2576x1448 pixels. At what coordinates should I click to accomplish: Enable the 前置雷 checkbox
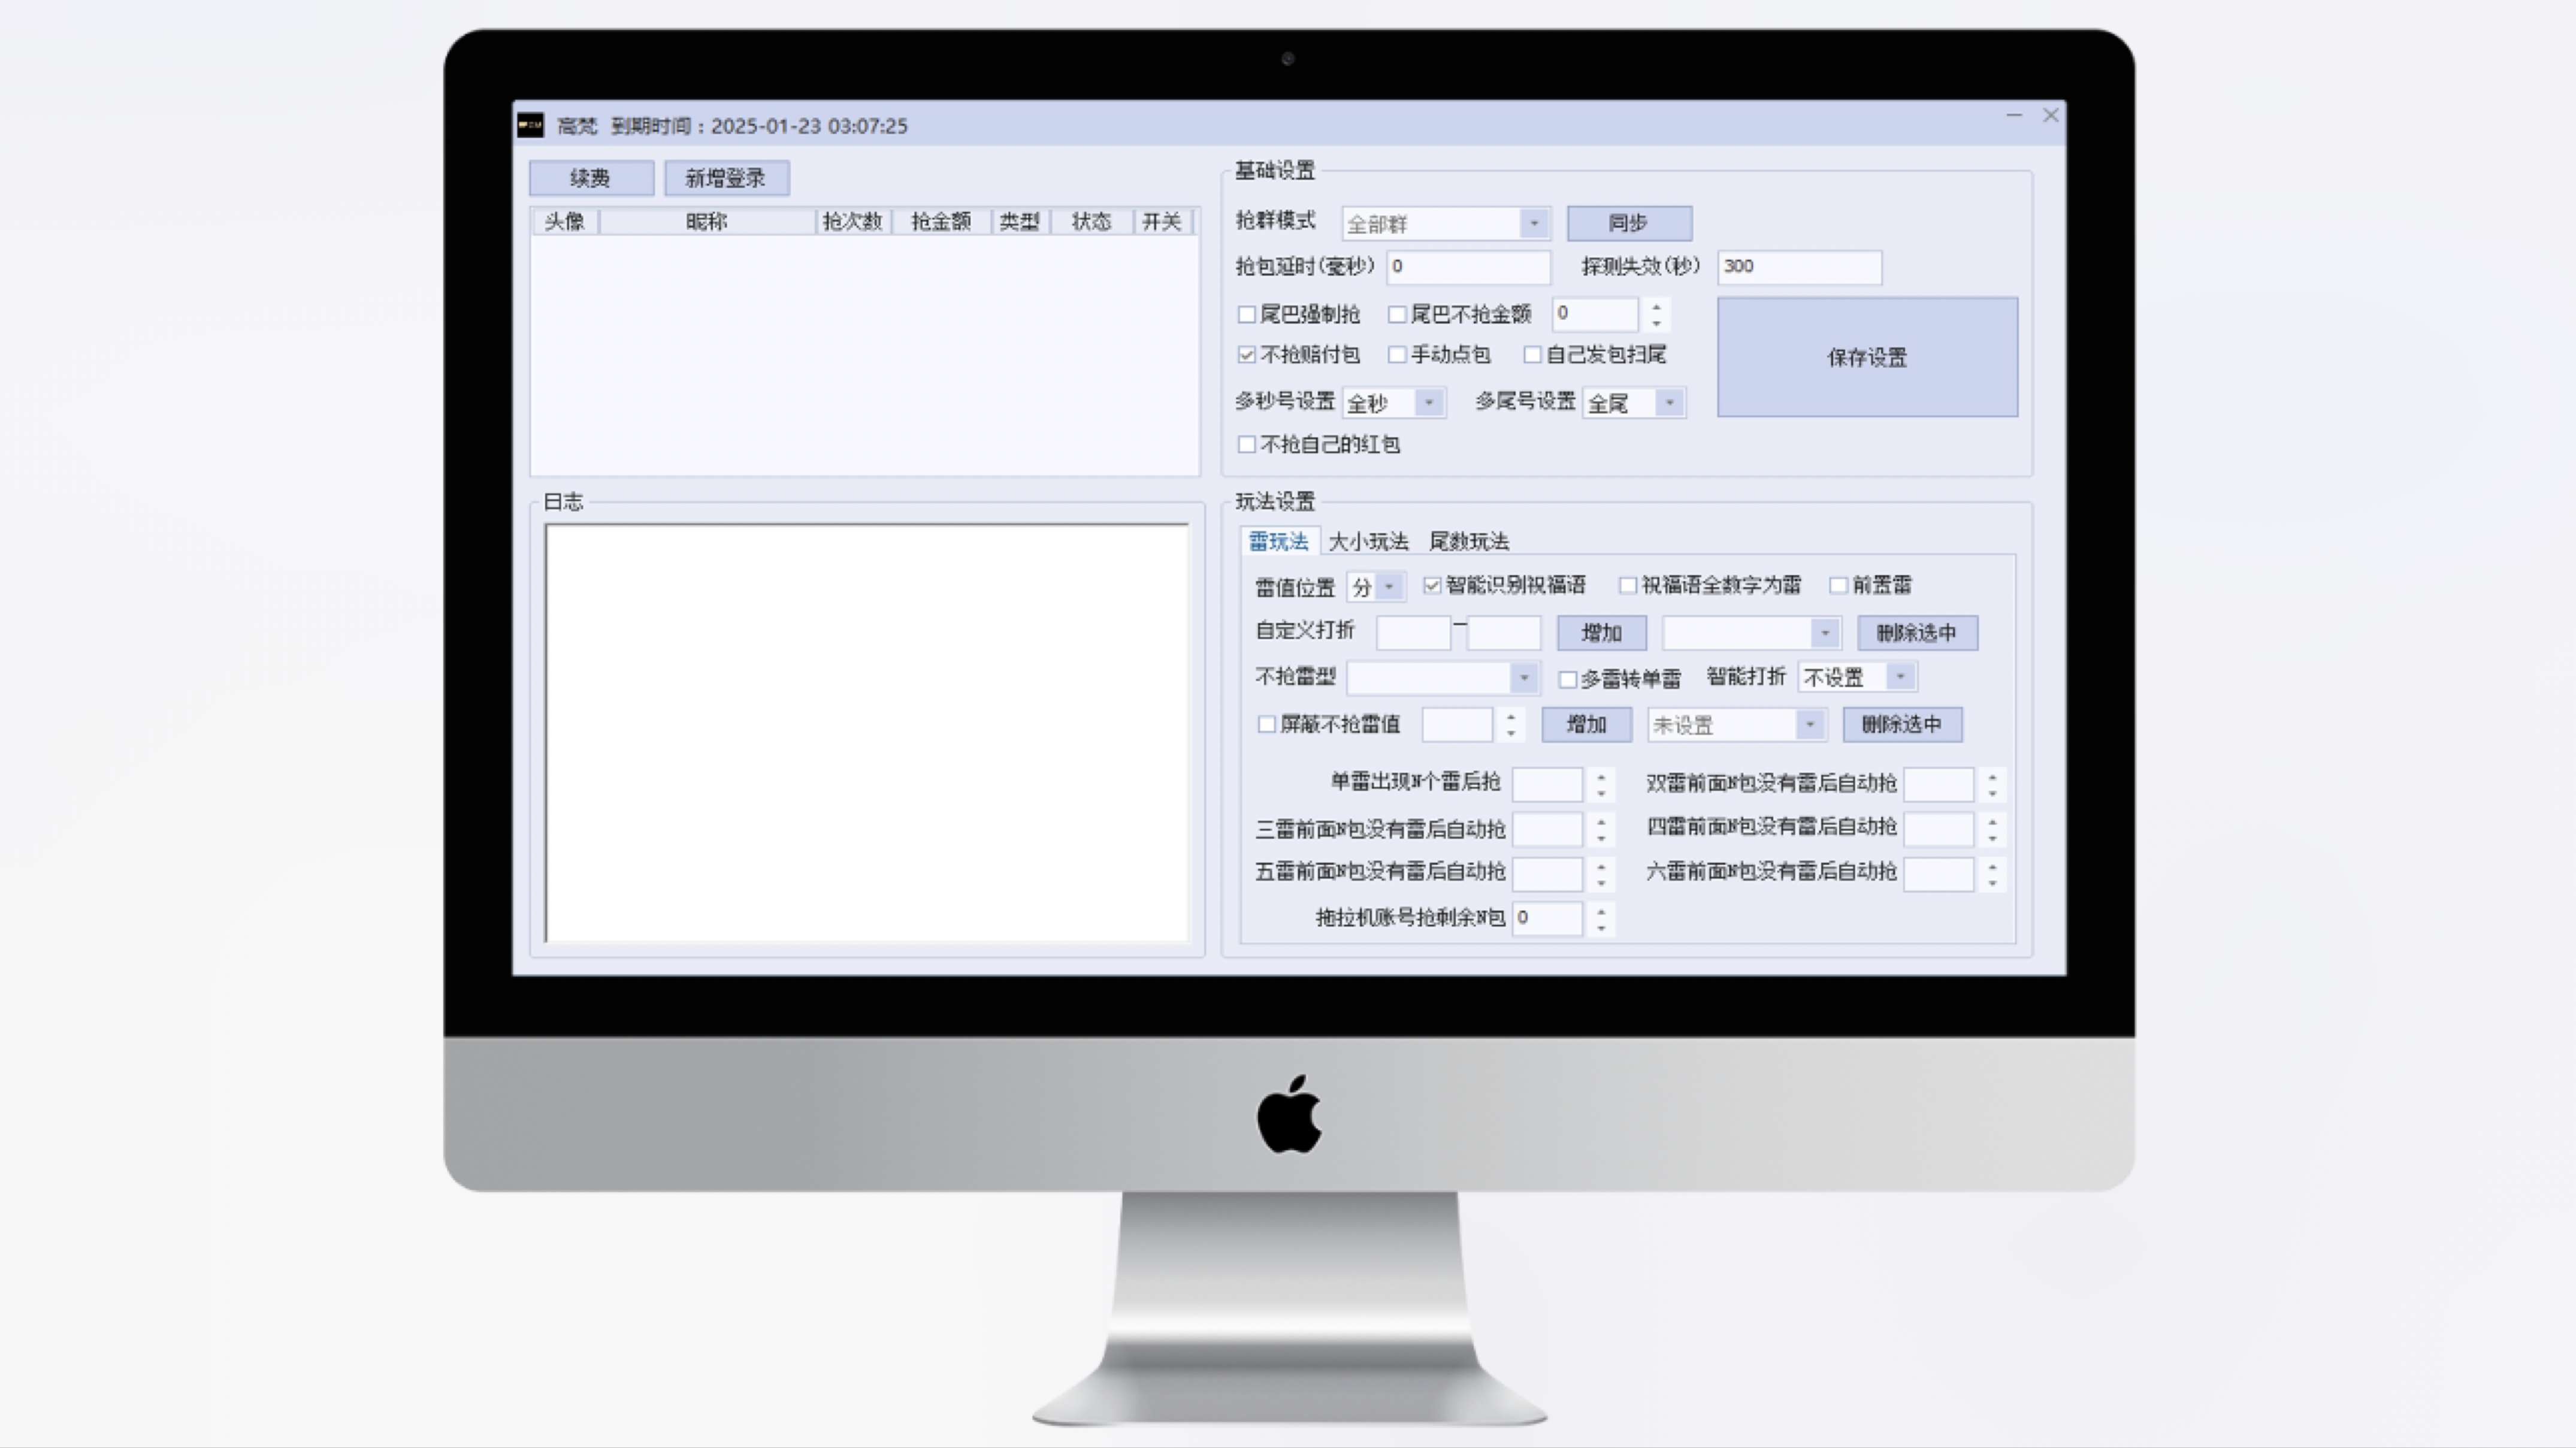pyautogui.click(x=1838, y=586)
